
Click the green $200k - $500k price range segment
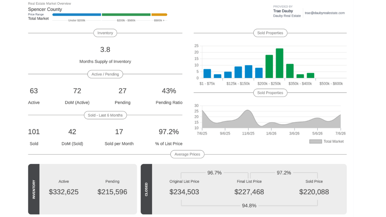tap(126, 14)
